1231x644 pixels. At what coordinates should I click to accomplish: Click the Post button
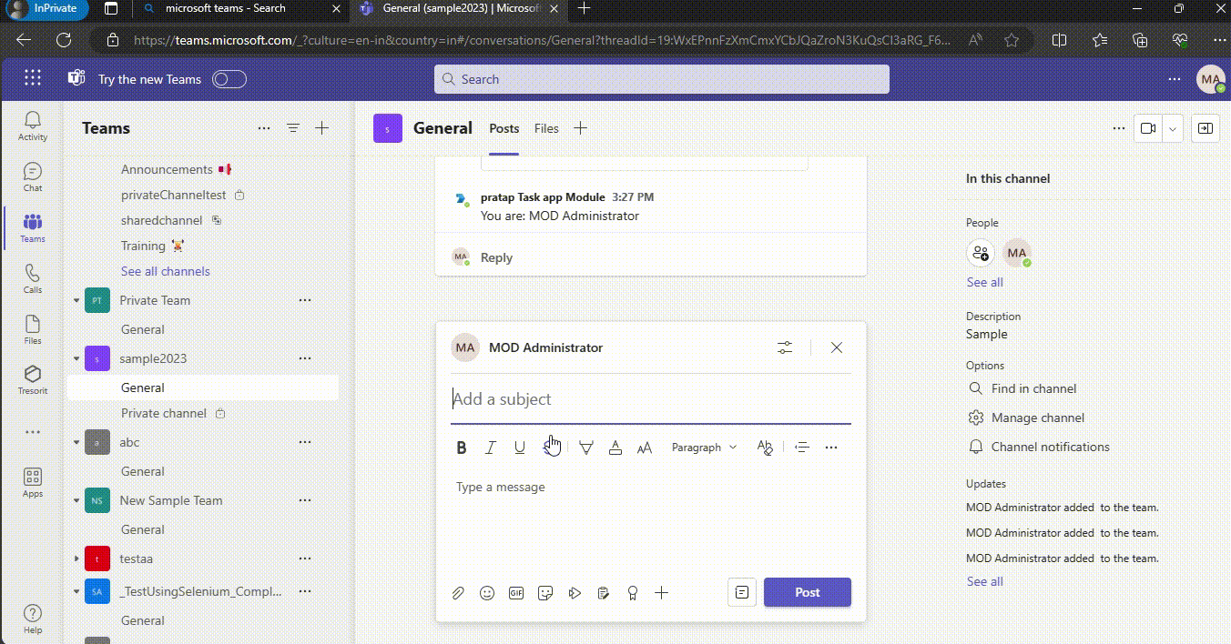(x=808, y=592)
